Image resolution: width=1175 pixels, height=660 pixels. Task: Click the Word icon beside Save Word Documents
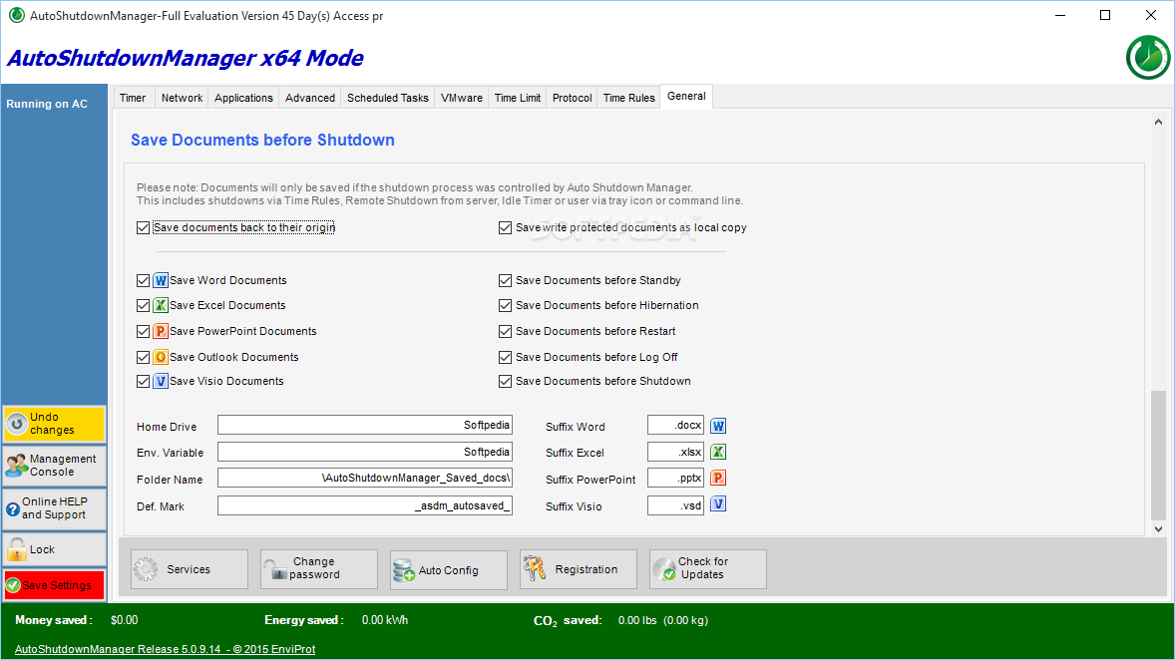[x=161, y=281]
